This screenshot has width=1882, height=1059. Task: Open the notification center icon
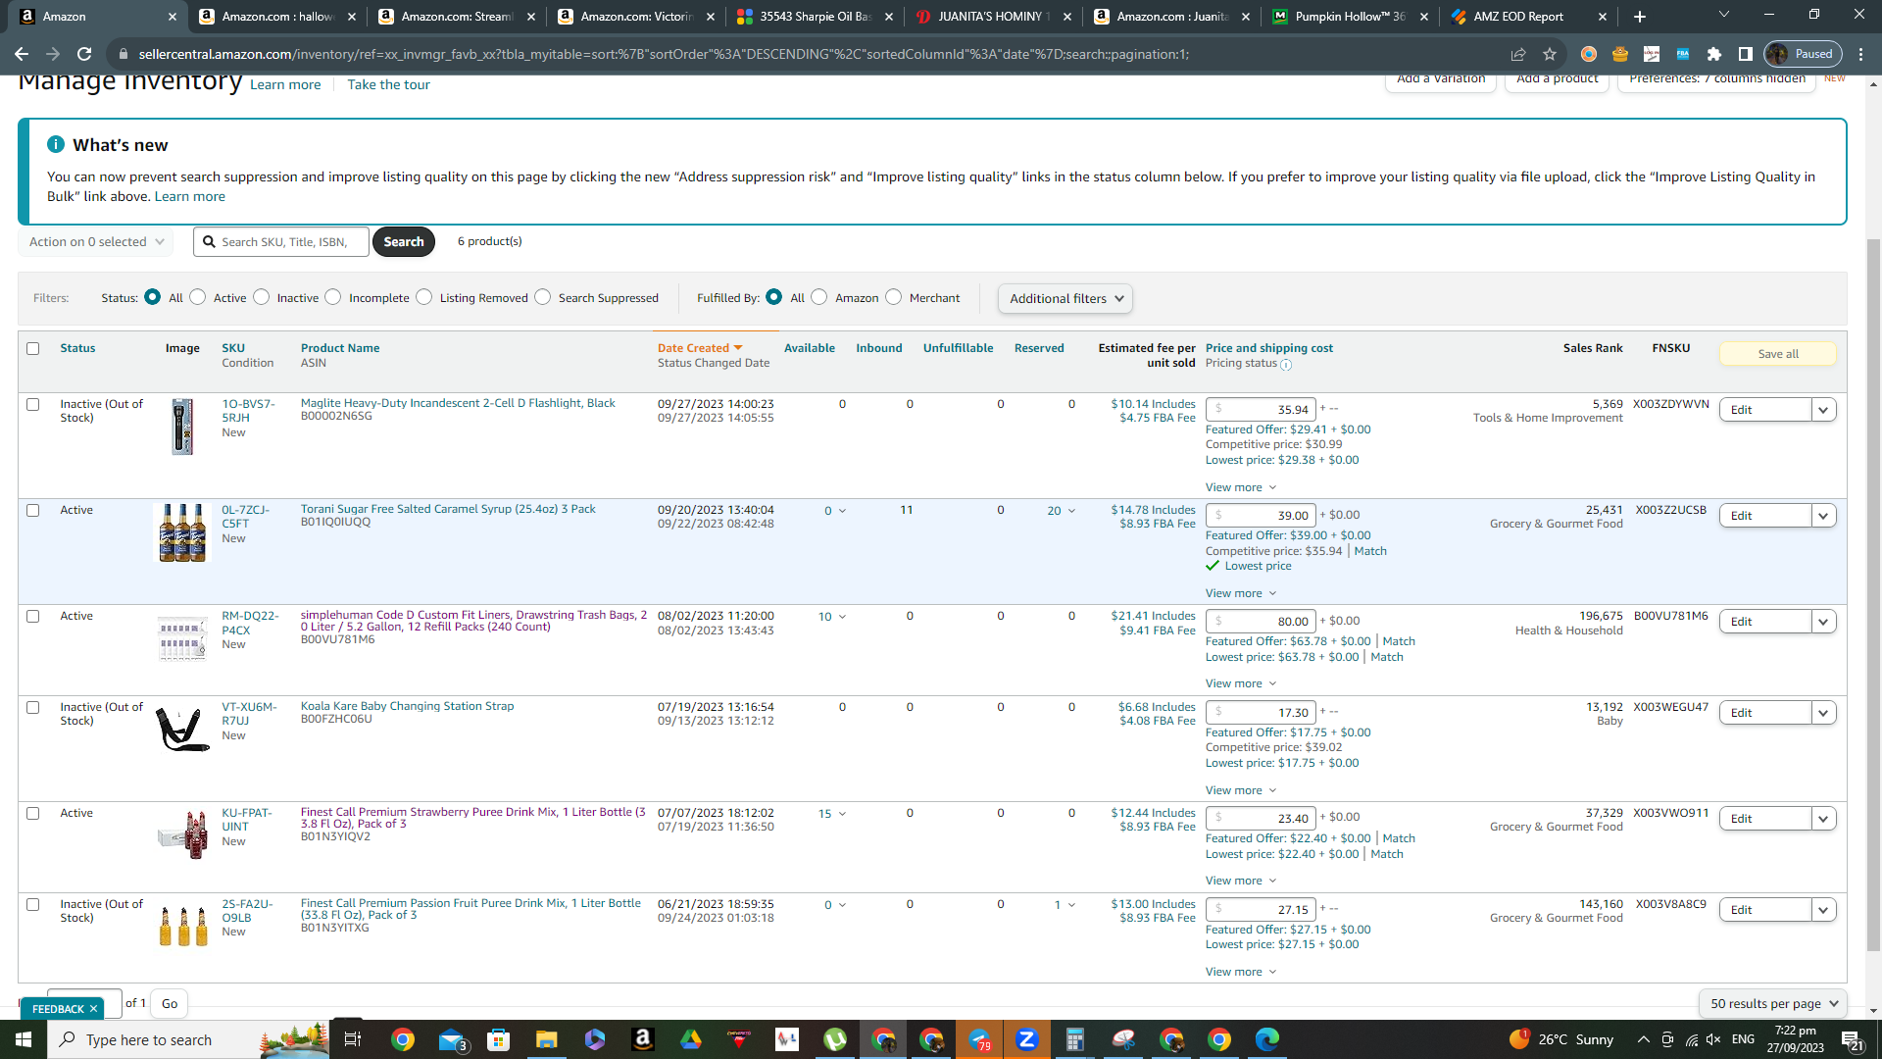click(x=1852, y=1039)
